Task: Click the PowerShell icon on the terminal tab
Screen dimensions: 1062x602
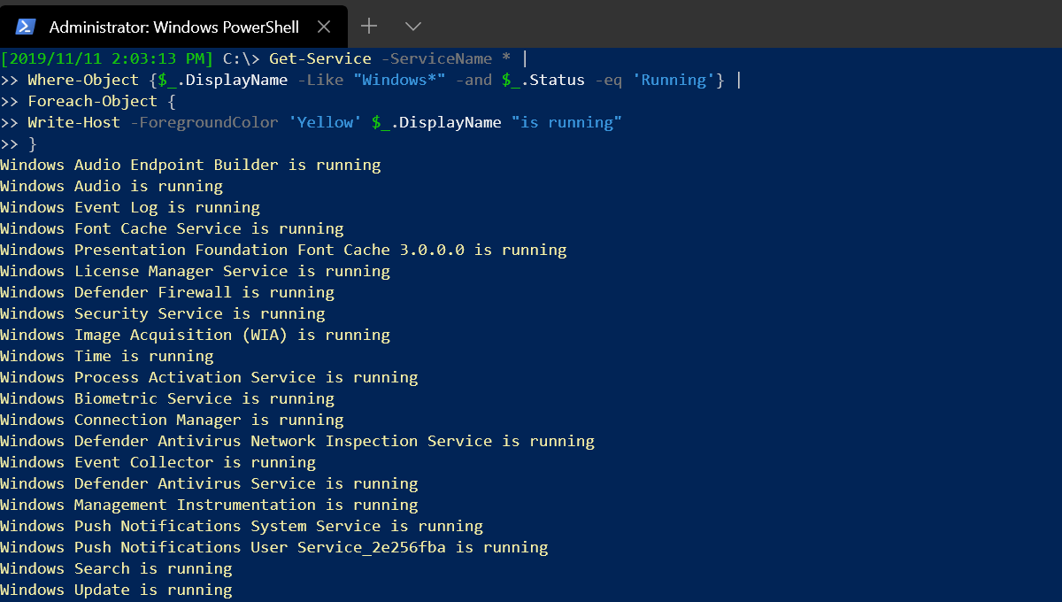Action: coord(25,26)
